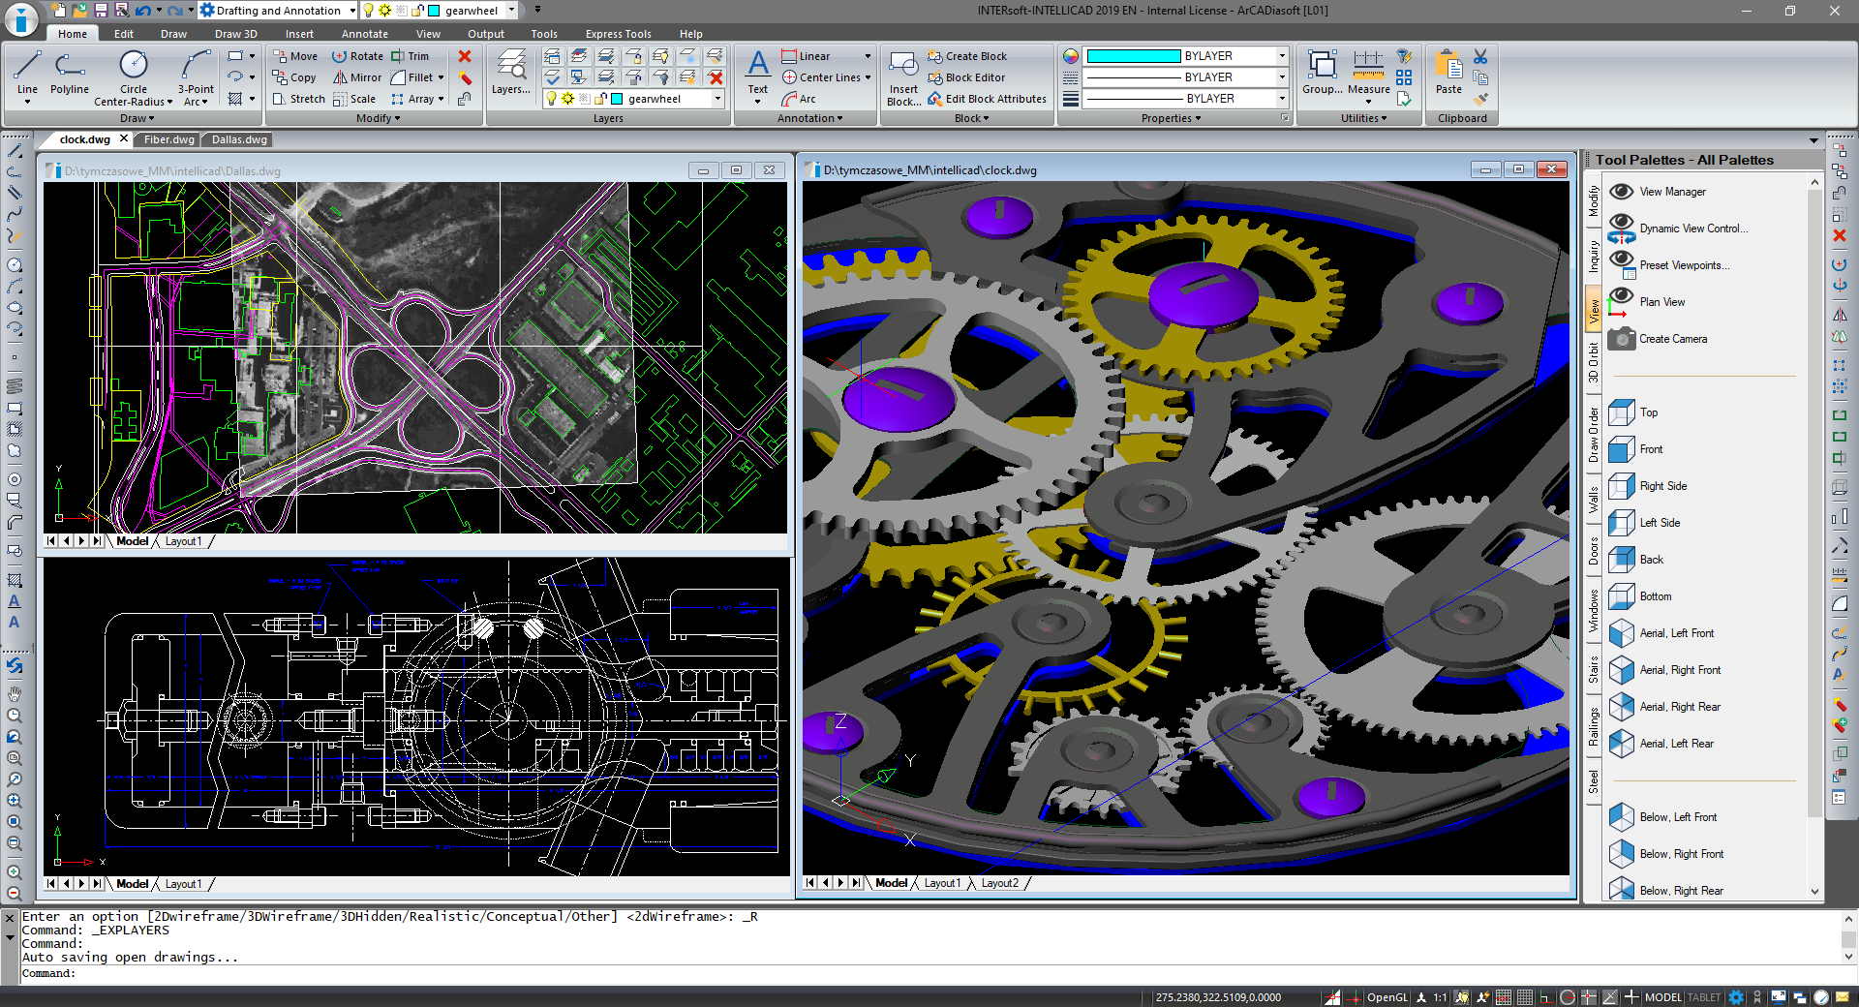The width and height of the screenshot is (1859, 1007).
Task: Toggle layer on/off lightbulb for gearwheel
Action: click(552, 99)
